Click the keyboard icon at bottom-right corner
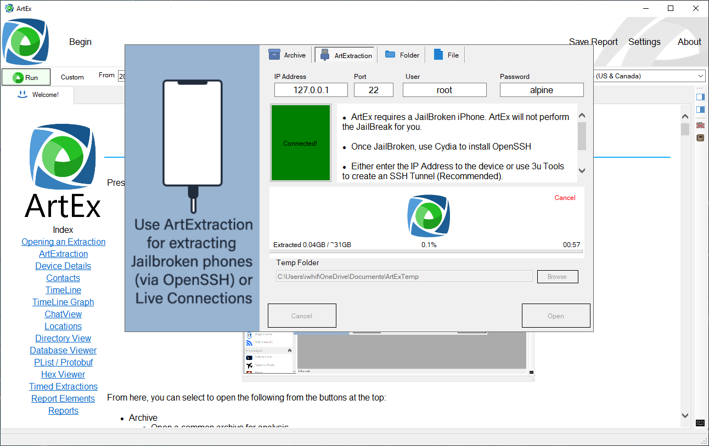709x446 pixels. (x=700, y=423)
